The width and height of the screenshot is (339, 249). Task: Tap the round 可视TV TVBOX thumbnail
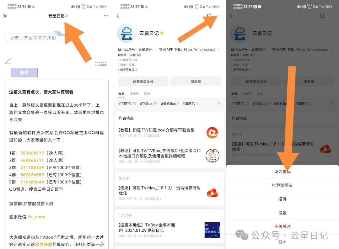coord(213,156)
